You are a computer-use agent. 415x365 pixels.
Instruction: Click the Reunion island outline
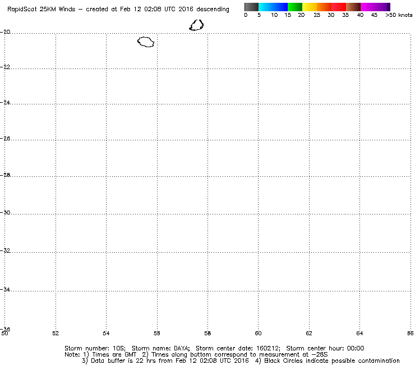pyautogui.click(x=146, y=42)
